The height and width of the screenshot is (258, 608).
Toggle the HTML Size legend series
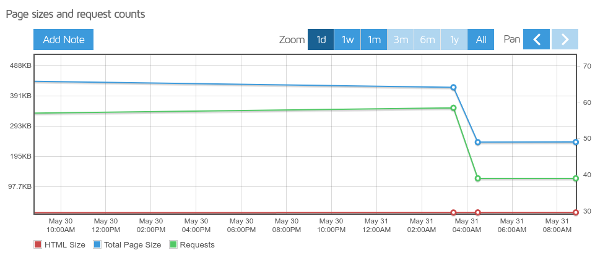(64, 245)
